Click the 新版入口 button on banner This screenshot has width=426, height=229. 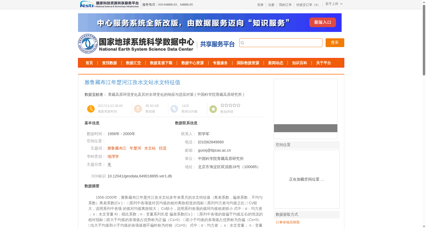322,22
